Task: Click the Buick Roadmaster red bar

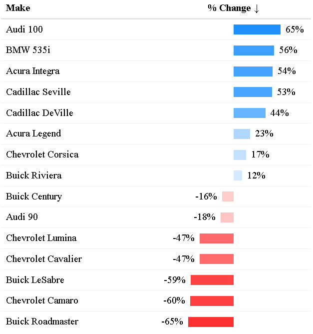Action: 211,321
